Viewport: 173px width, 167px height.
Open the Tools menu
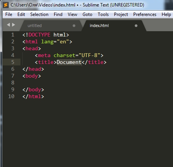[103, 14]
